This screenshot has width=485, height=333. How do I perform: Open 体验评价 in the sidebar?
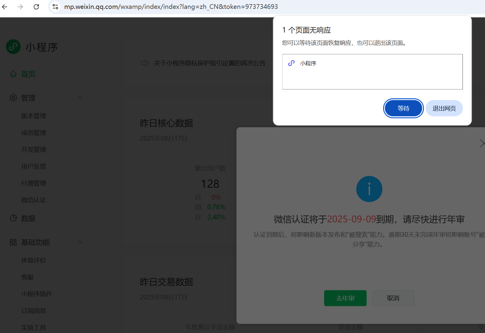34,260
